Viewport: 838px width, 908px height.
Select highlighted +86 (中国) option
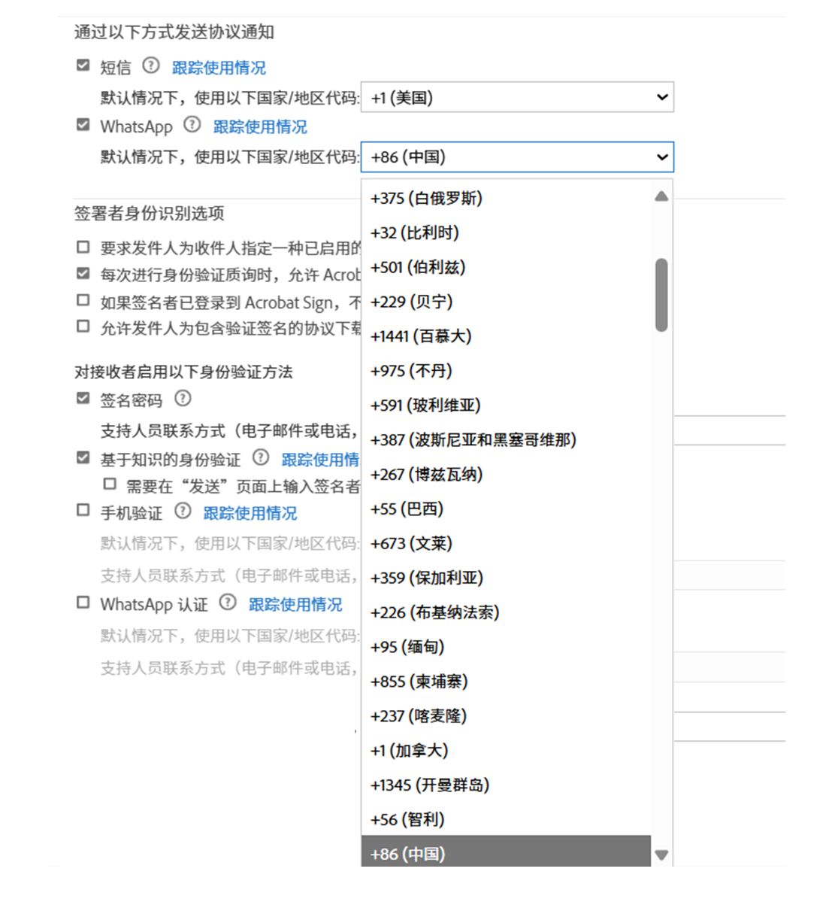point(506,851)
